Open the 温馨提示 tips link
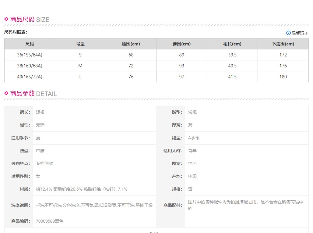 (300, 33)
